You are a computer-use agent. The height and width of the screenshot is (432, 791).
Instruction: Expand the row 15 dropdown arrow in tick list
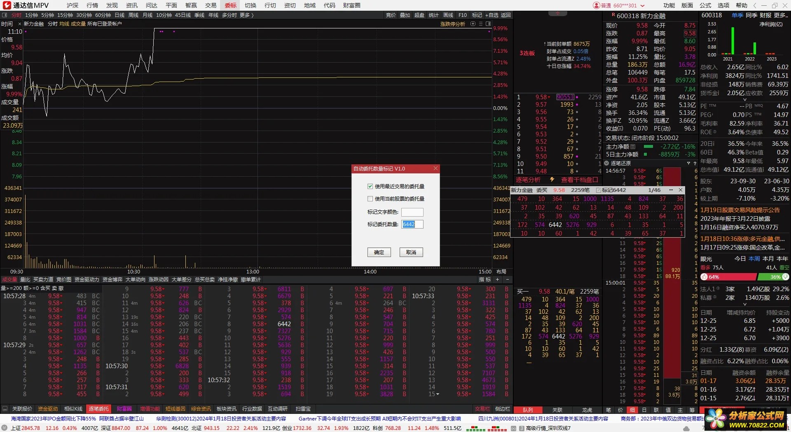(x=438, y=394)
